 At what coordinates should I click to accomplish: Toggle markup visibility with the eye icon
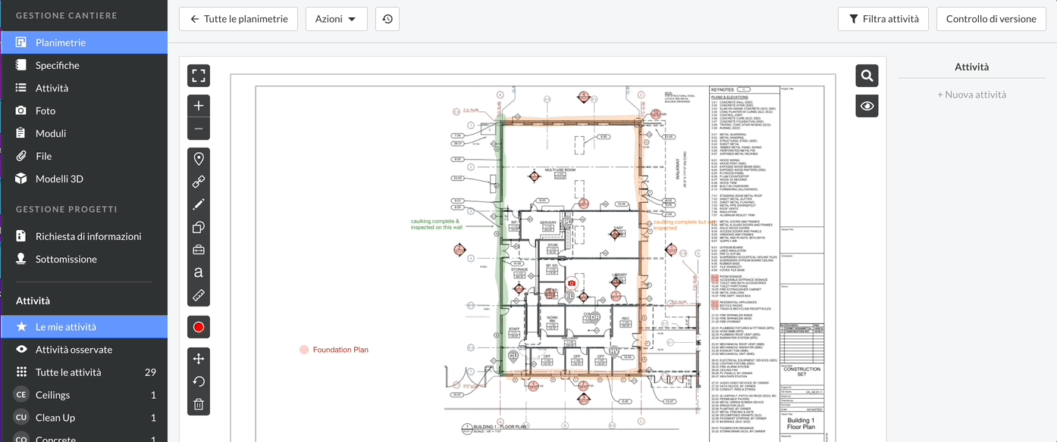click(x=867, y=107)
